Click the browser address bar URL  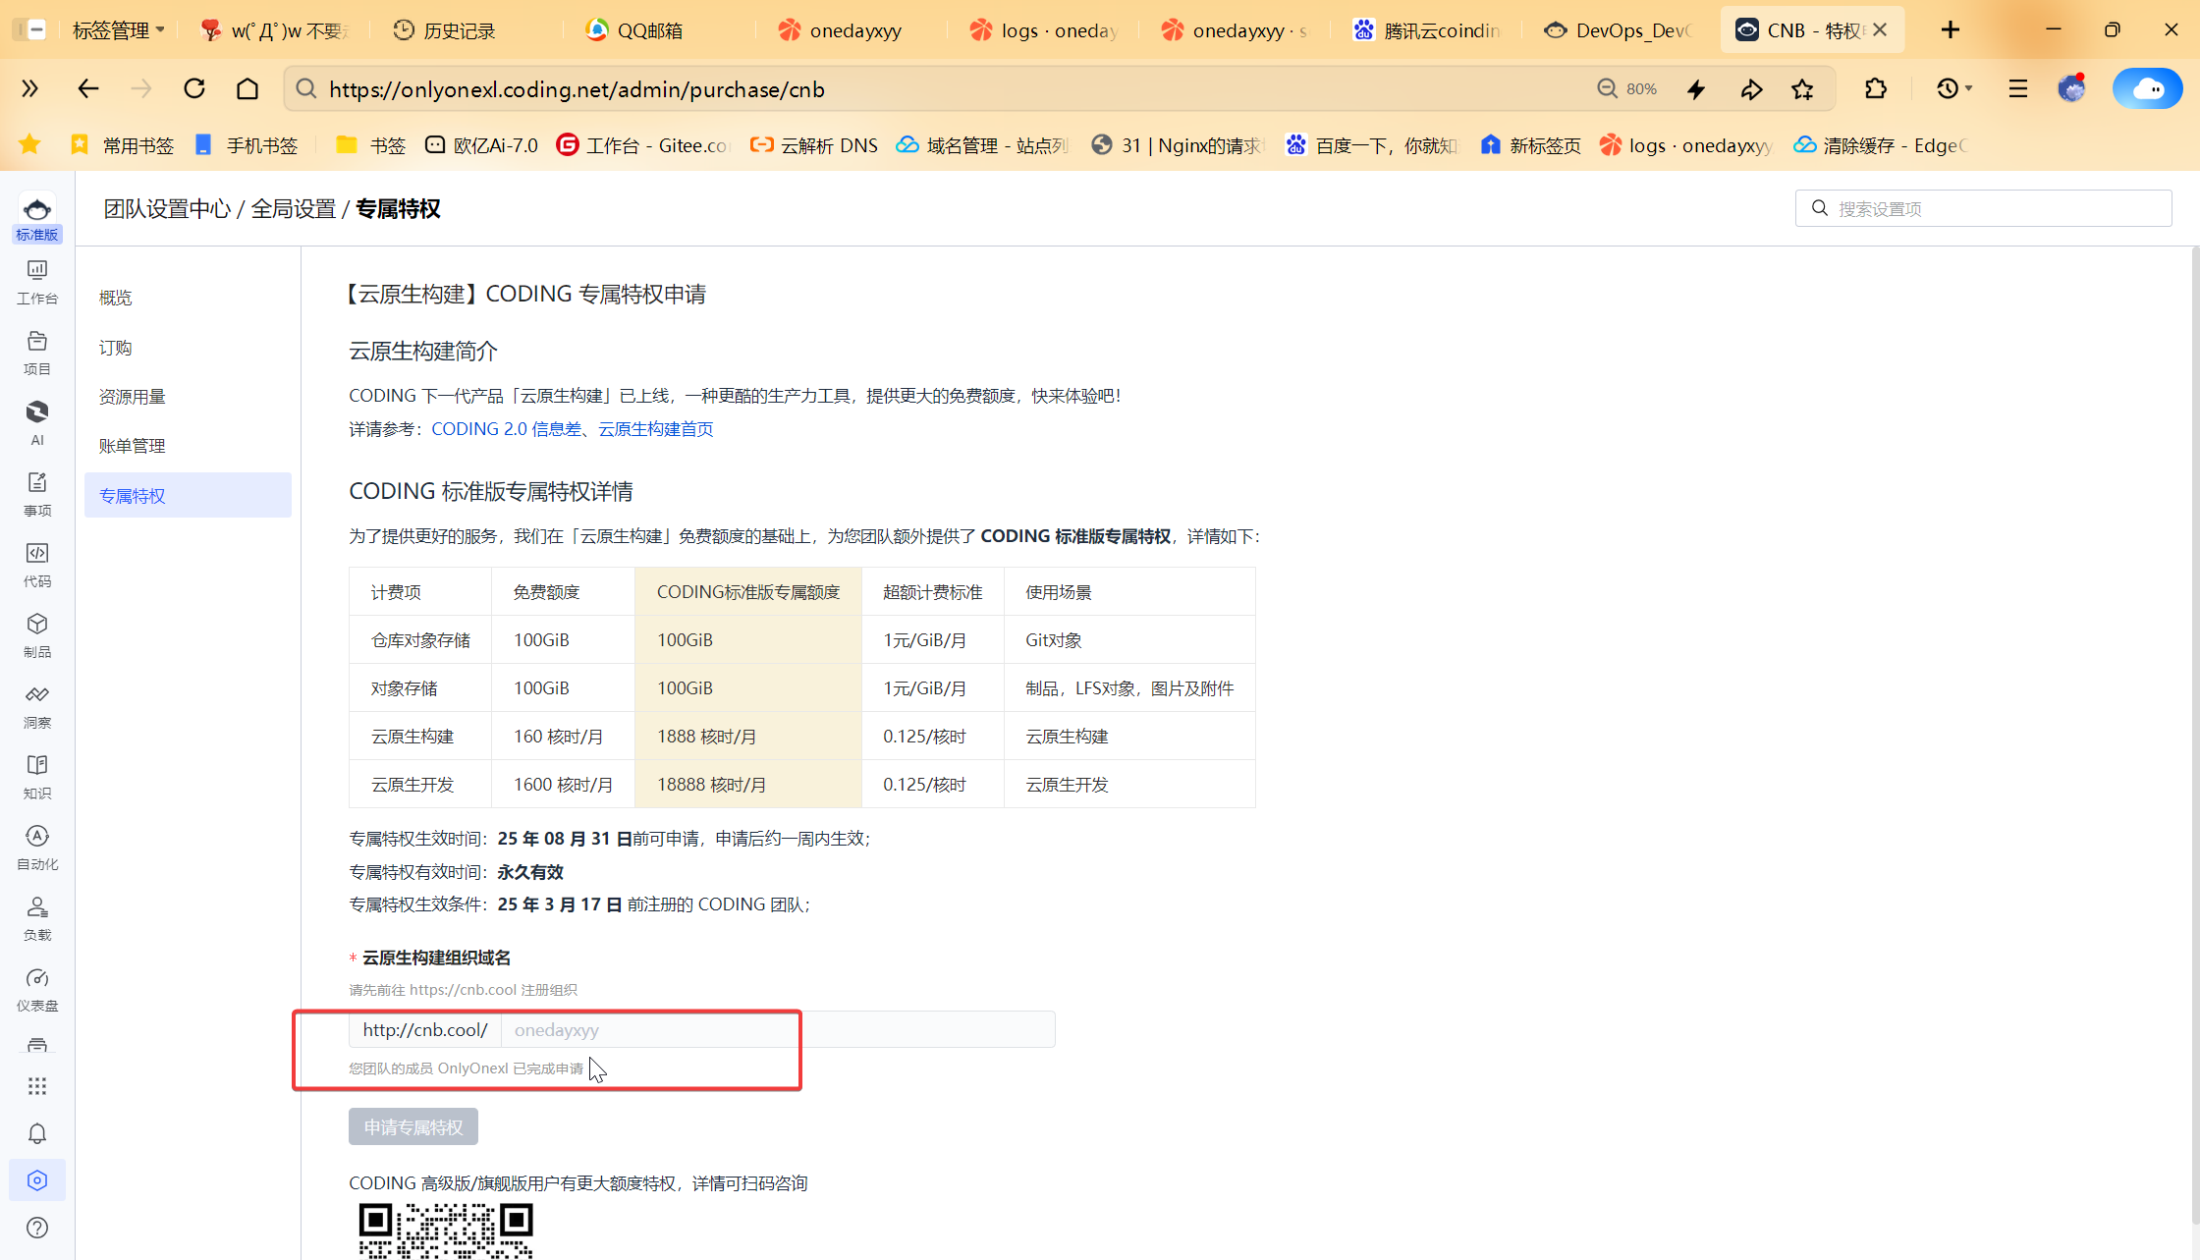577,89
